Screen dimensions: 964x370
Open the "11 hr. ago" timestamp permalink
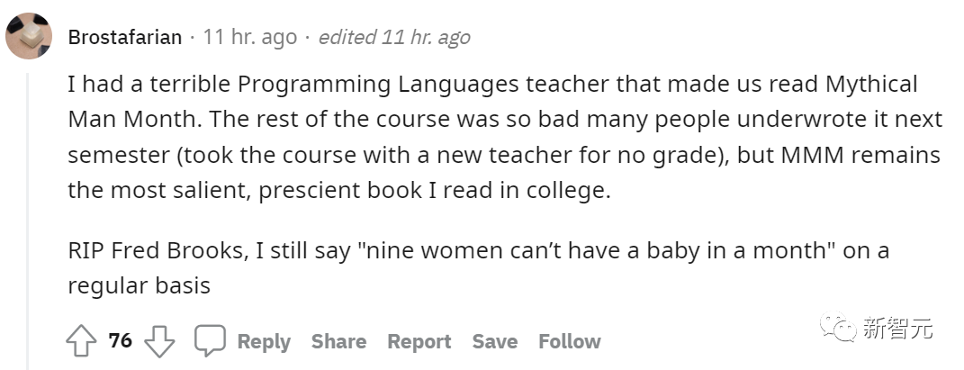tap(249, 37)
